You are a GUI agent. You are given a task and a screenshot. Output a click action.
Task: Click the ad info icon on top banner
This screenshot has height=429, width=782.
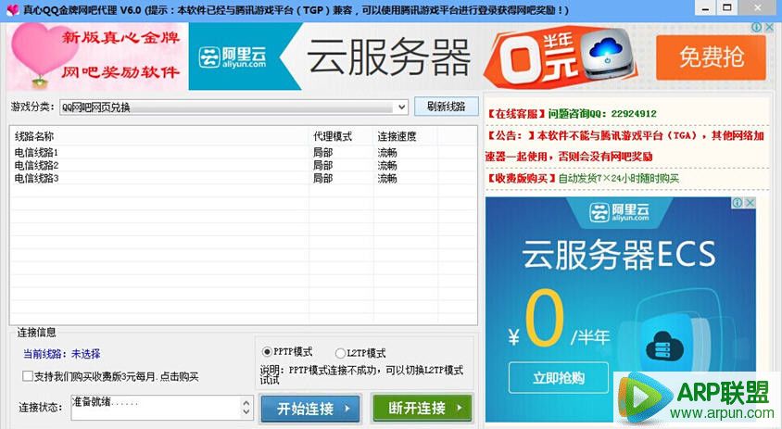[756, 28]
